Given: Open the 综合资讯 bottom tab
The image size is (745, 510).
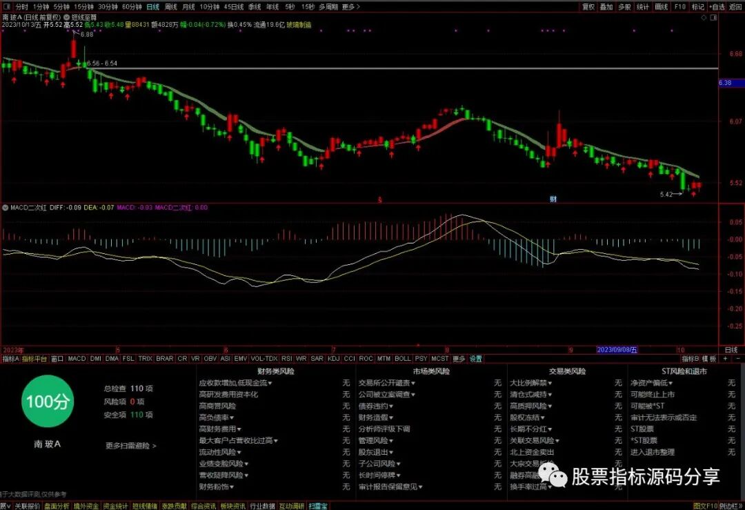Looking at the screenshot, I should coord(203,506).
